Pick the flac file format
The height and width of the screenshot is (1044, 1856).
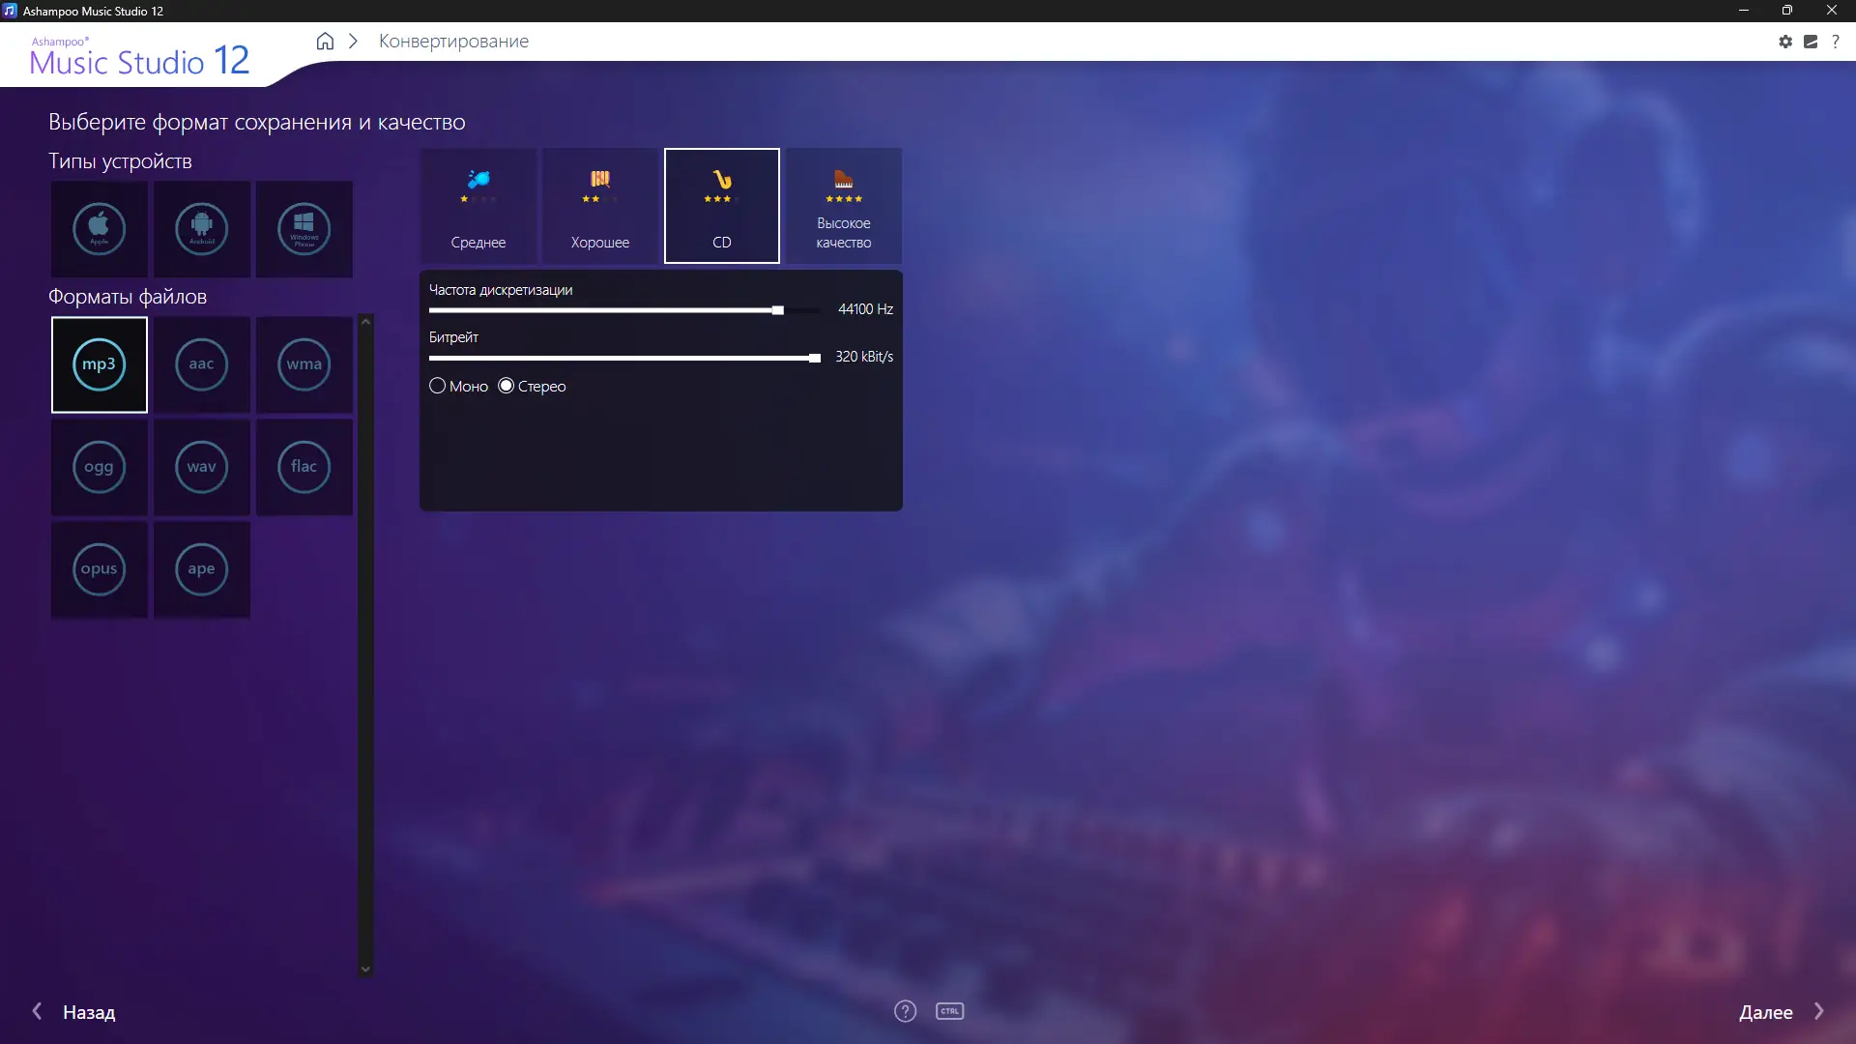304,467
